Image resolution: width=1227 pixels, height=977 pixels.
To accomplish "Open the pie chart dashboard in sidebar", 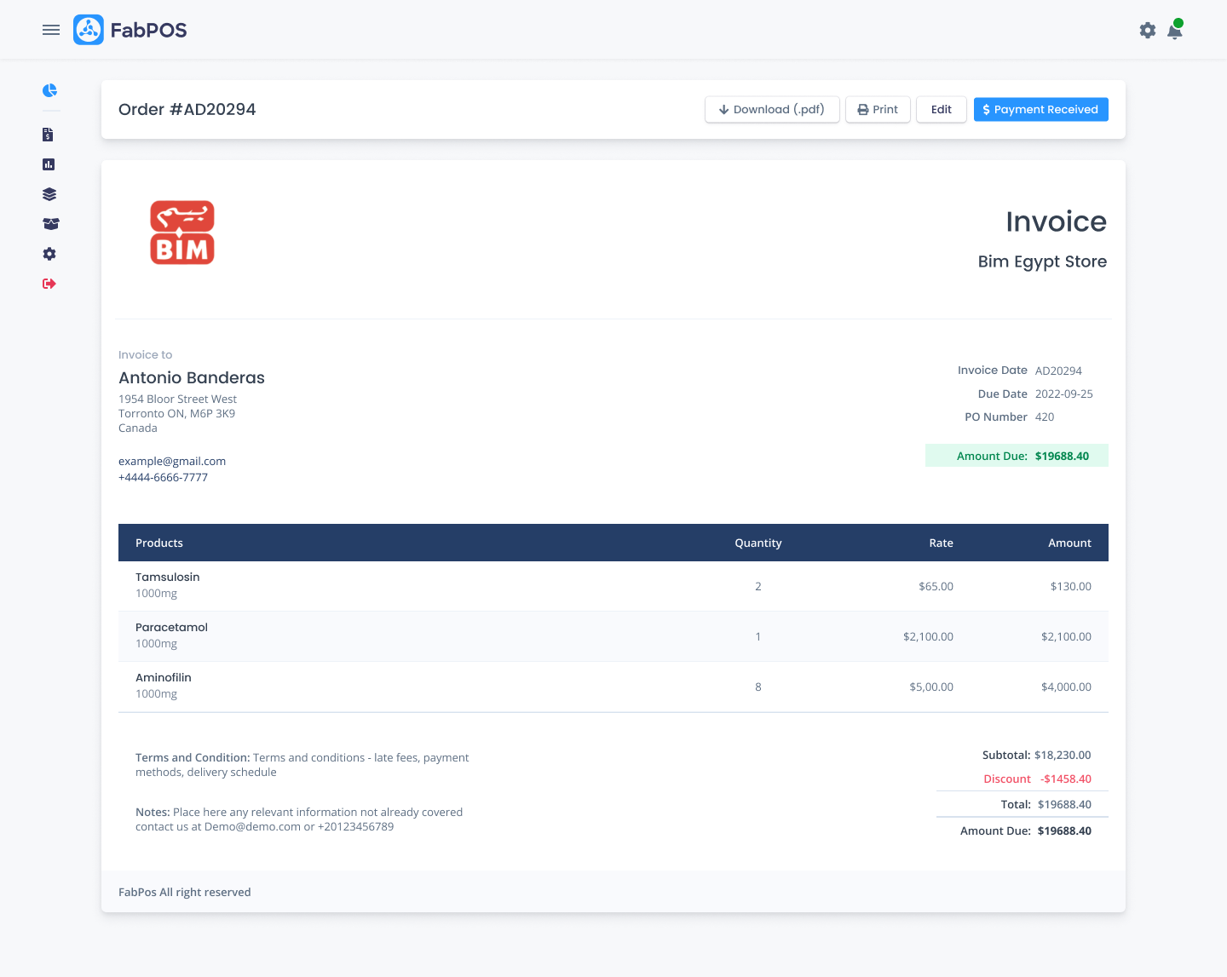I will coord(49,90).
